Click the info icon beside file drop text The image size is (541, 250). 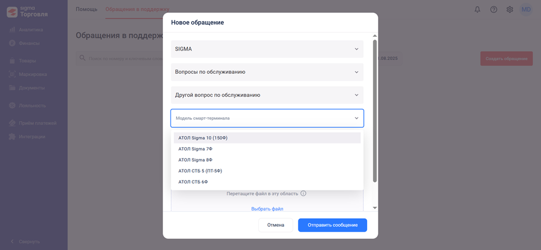click(303, 193)
